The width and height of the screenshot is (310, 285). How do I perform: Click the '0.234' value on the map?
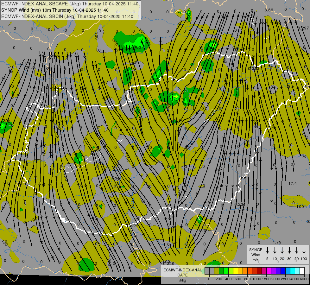[240, 204]
